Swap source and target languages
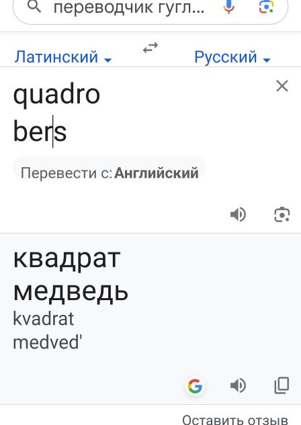301x425 pixels. click(150, 48)
